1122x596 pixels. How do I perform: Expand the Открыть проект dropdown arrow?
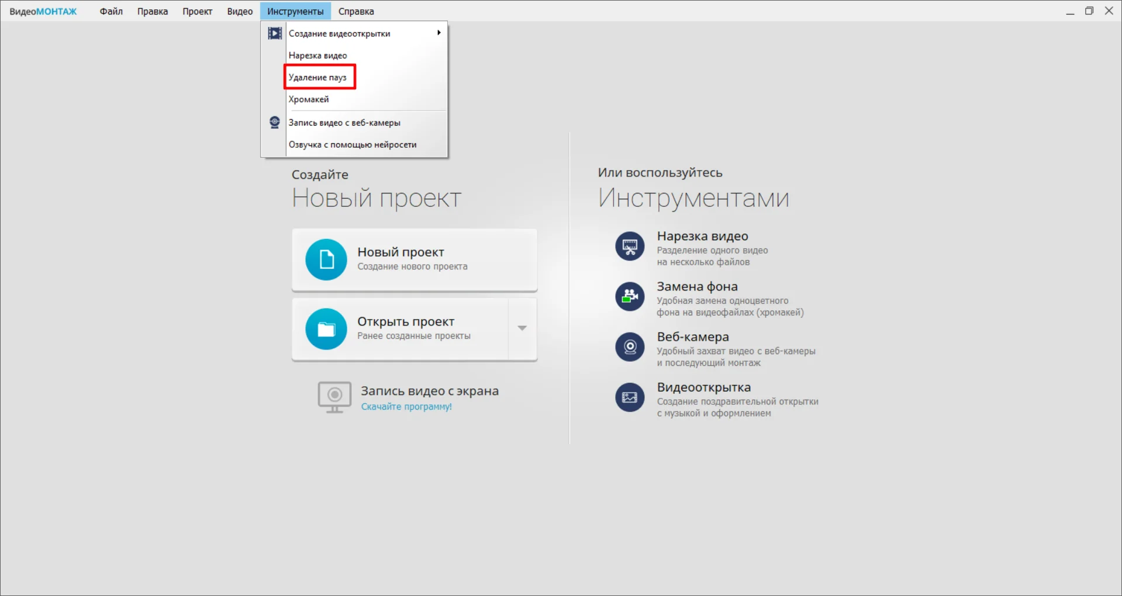pos(522,328)
